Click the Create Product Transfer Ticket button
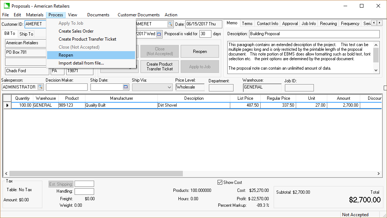 pyautogui.click(x=160, y=66)
